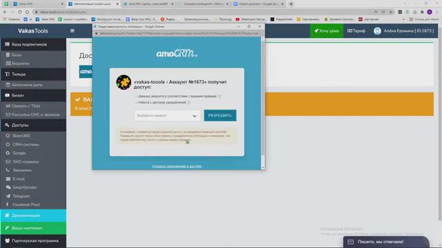Viewport: 442px width, 248px height.
Task: Expand the Тильда sidebar section
Action: tap(33, 74)
